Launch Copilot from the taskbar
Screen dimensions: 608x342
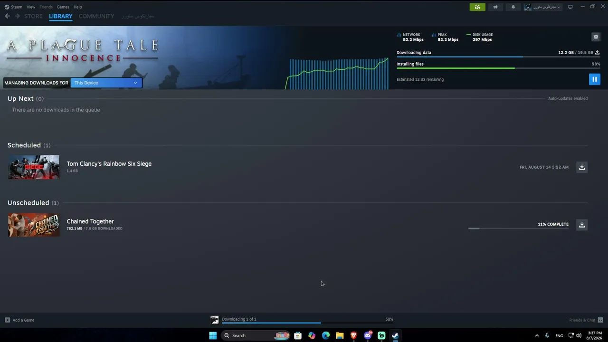[x=312, y=335]
